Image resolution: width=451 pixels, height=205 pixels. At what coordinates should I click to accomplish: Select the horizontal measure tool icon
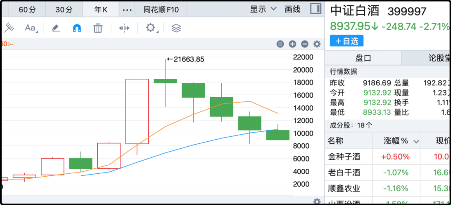(124, 28)
